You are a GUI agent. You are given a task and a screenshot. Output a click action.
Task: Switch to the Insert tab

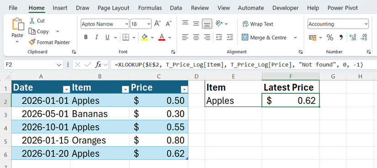point(60,8)
